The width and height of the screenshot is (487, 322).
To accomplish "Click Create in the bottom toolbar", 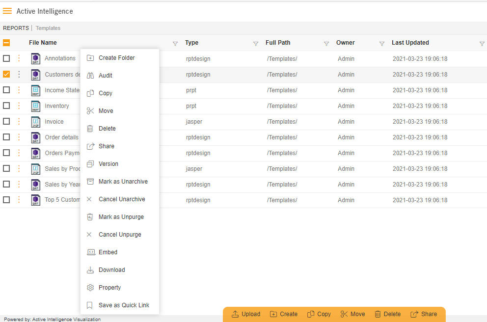I will 284,314.
